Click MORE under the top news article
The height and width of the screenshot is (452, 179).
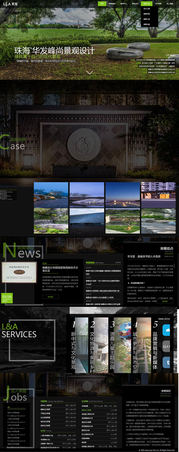point(51,297)
